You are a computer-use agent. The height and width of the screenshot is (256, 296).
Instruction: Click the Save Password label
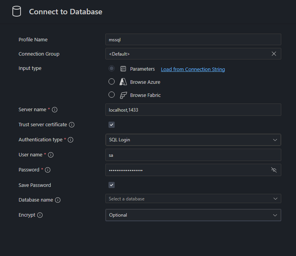pyautogui.click(x=35, y=185)
